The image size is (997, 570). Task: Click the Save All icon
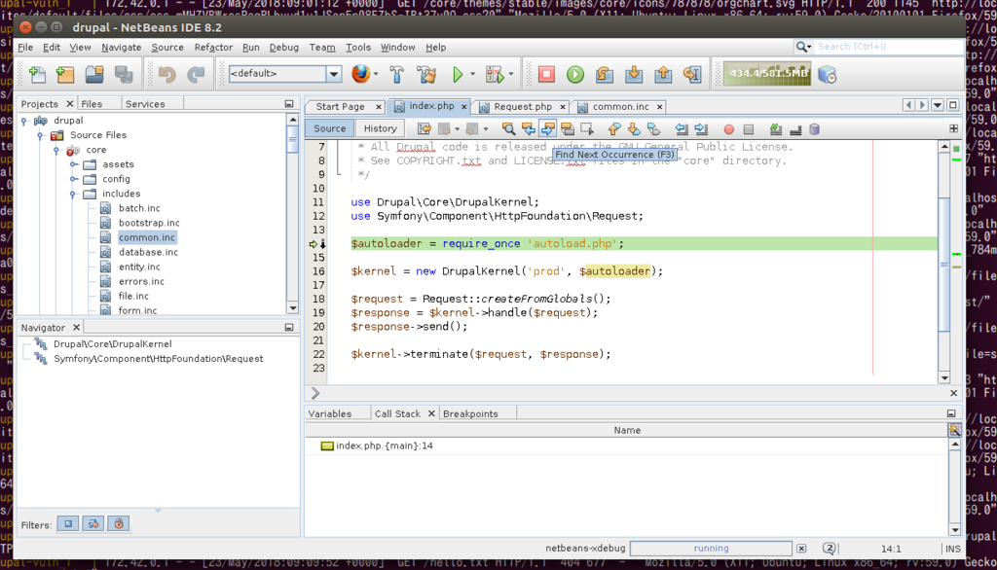tap(124, 74)
